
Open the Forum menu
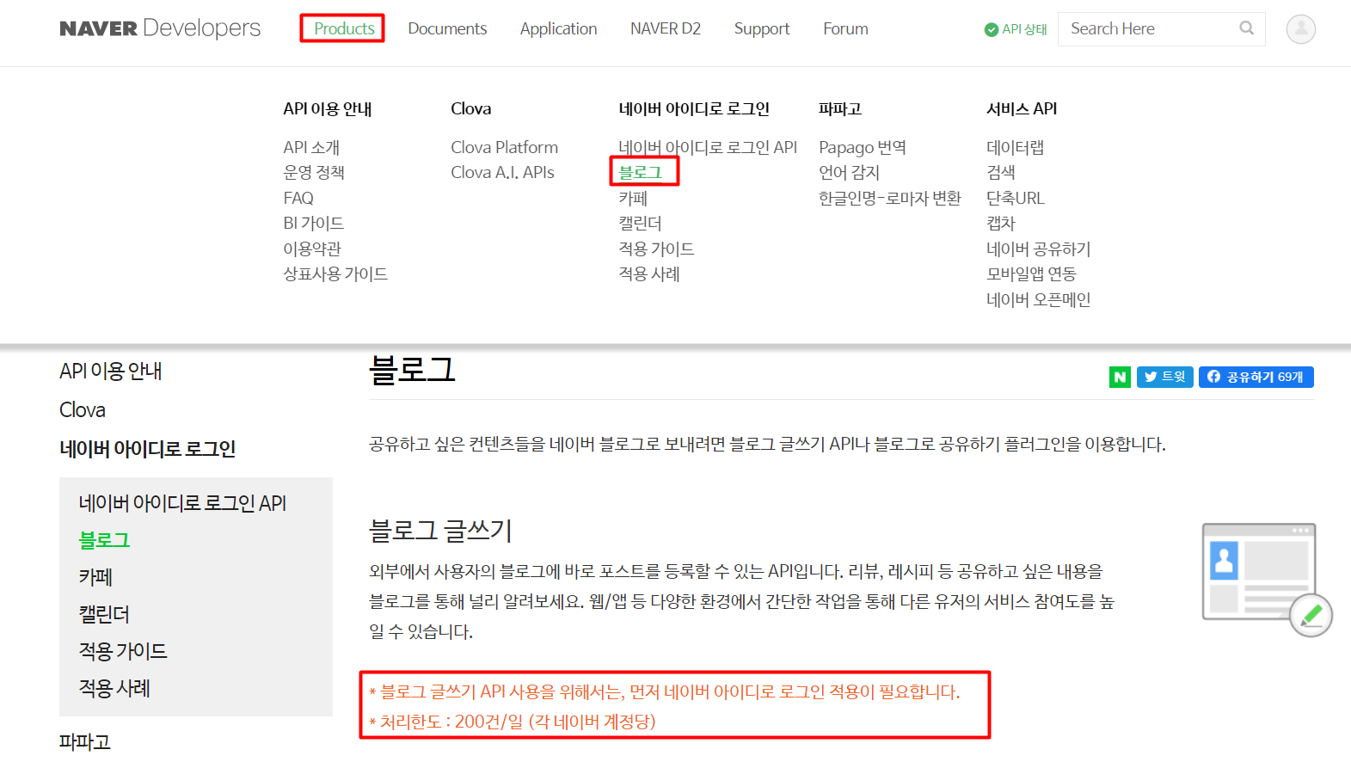pos(845,28)
